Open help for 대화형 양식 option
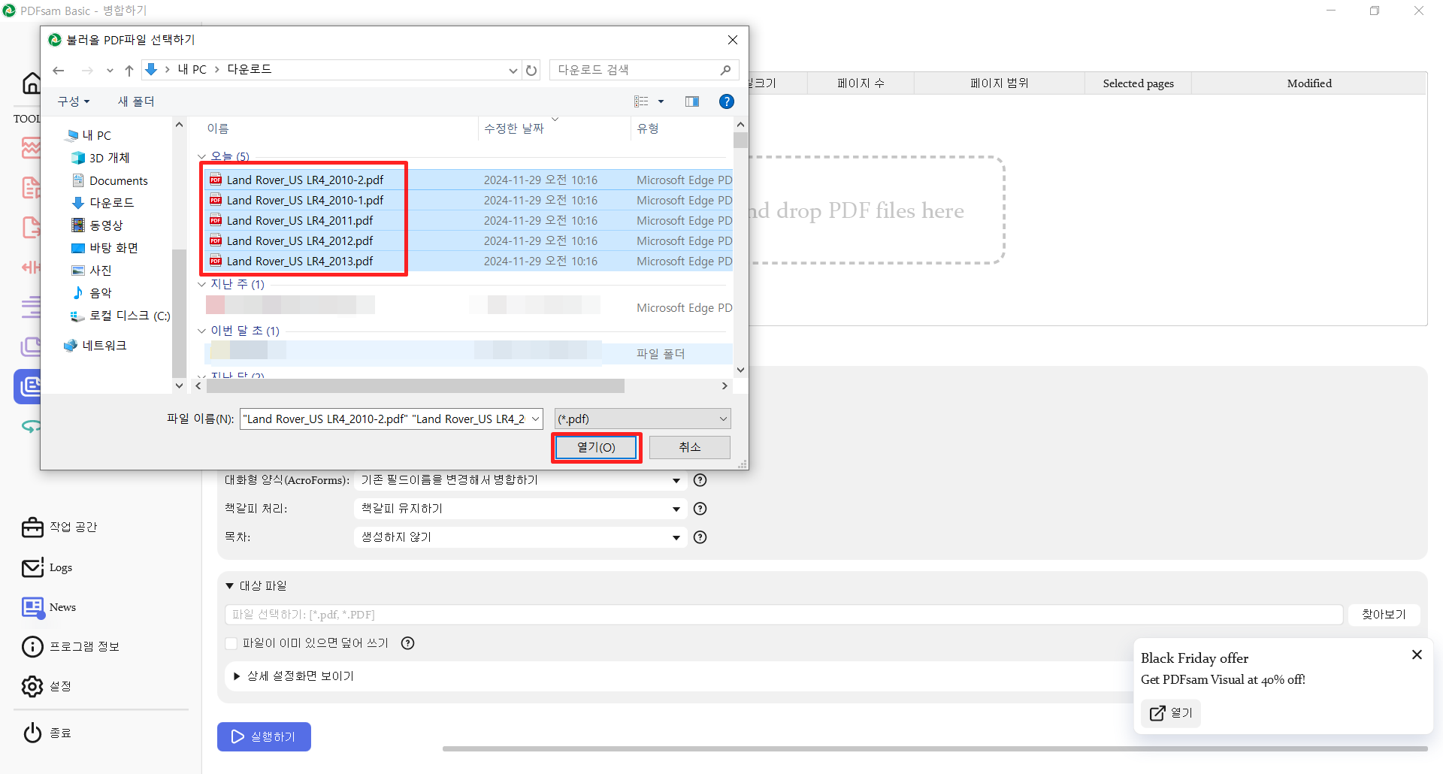The width and height of the screenshot is (1443, 774). pyautogui.click(x=700, y=480)
